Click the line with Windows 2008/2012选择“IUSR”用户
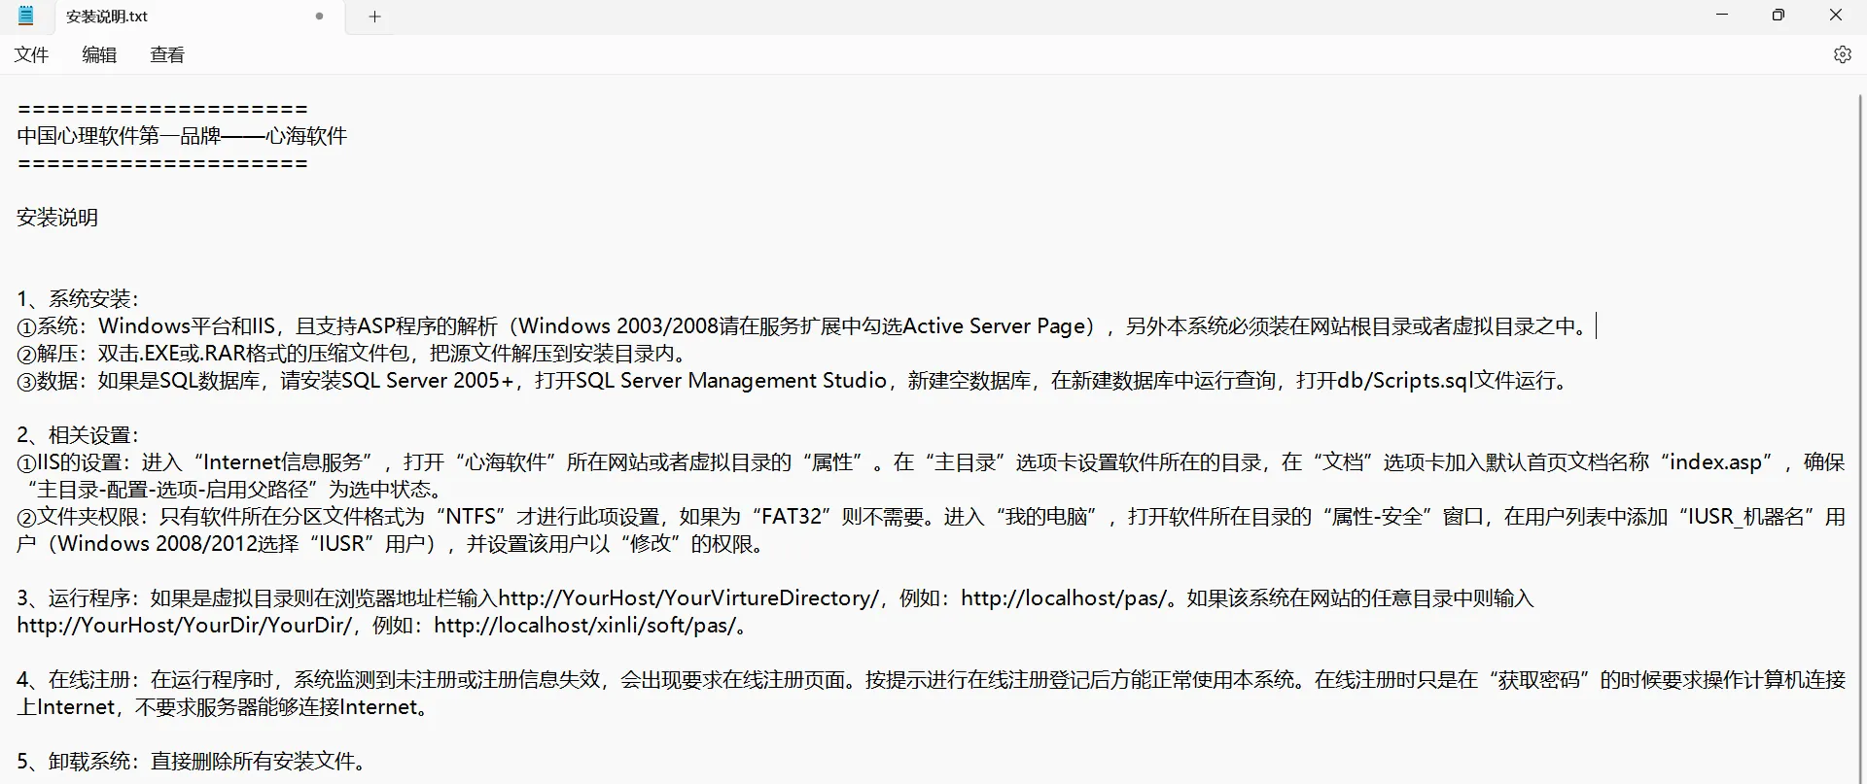The image size is (1867, 784). click(x=394, y=544)
